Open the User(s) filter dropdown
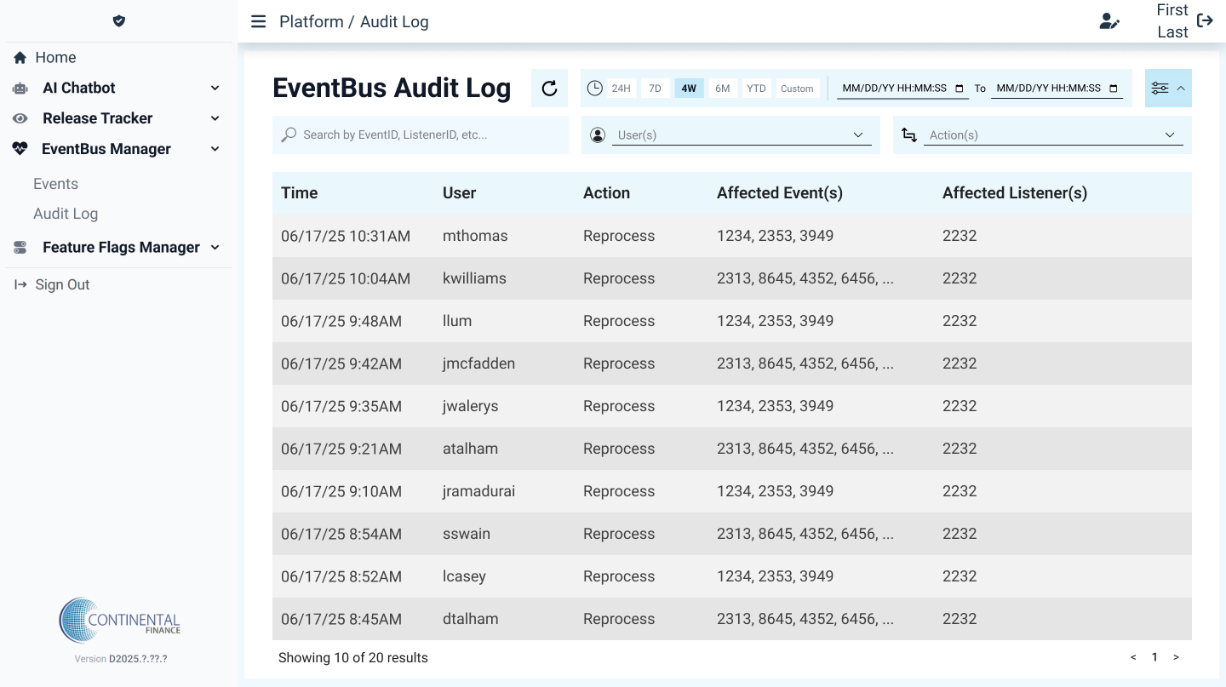 (x=741, y=135)
